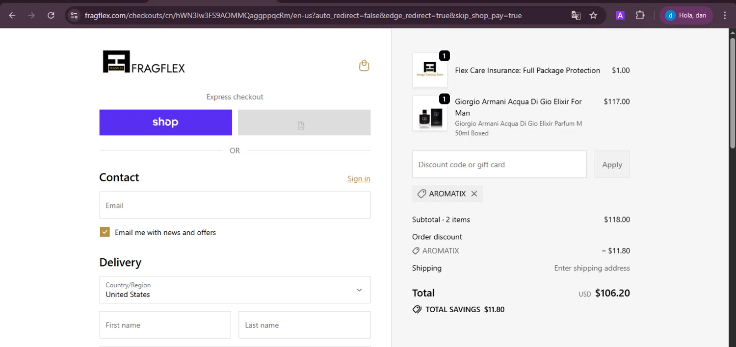The height and width of the screenshot is (347, 736).
Task: Click the $117.00 item price
Action: [x=616, y=101]
